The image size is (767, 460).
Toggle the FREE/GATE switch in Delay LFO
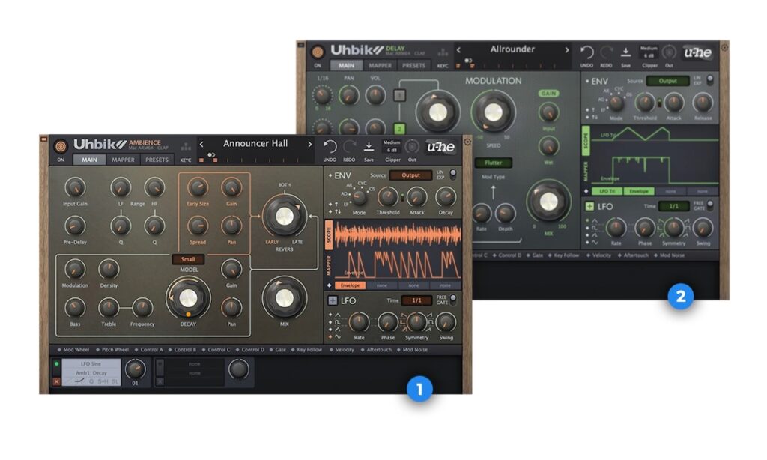point(710,206)
